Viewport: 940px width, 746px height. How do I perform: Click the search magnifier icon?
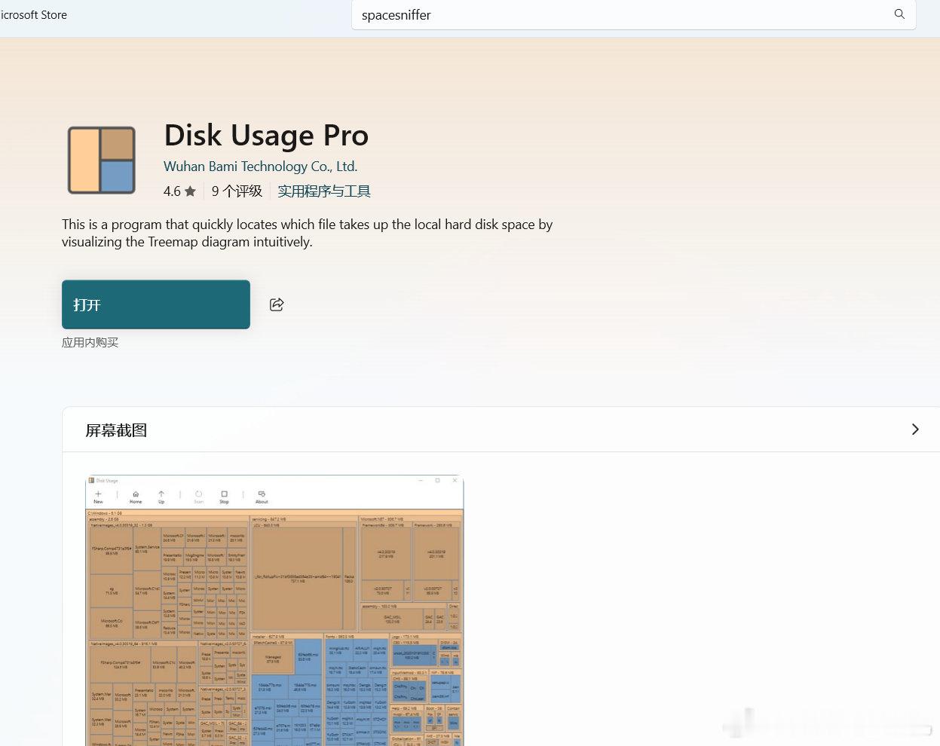point(899,14)
